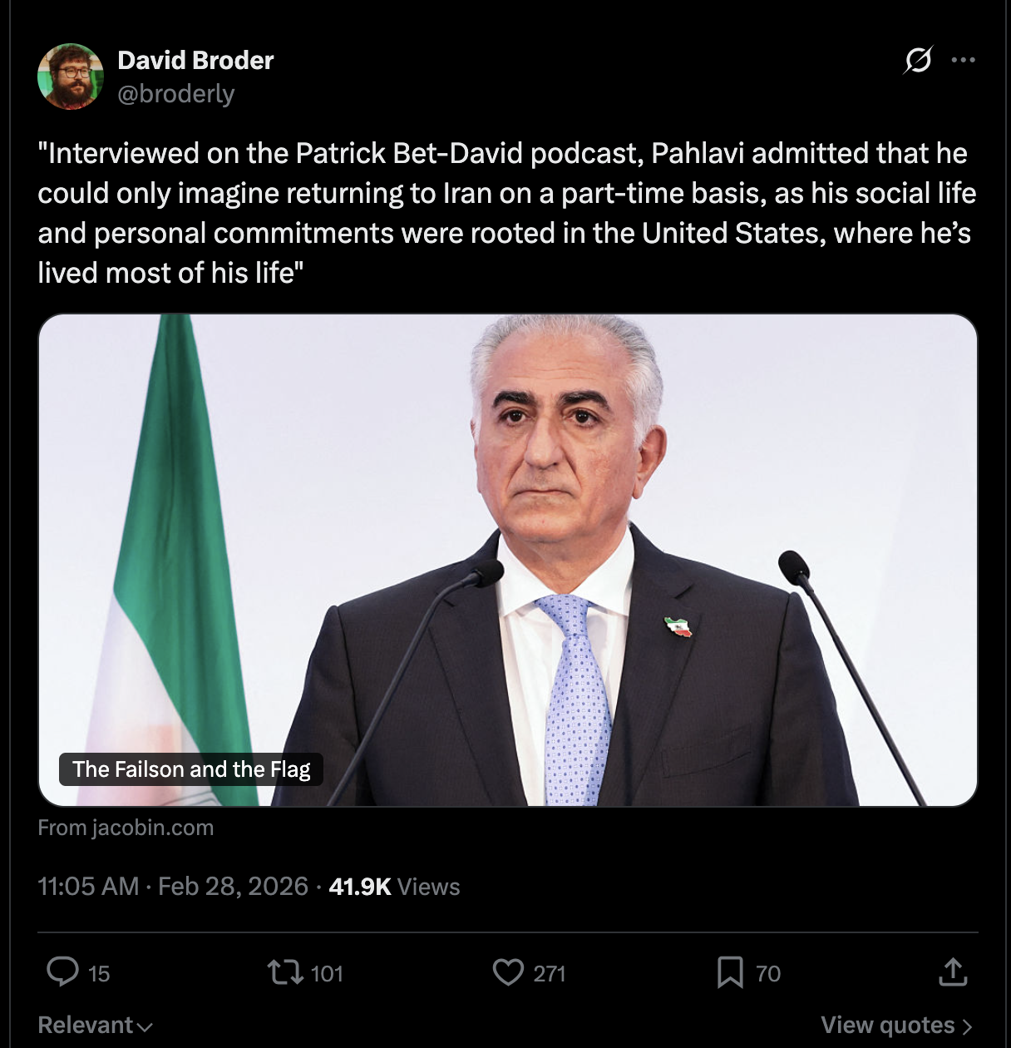Screen dimensions: 1011x1048
Task: Click the 11:05 AM Feb 28, 2026 timestamp
Action: (x=173, y=887)
